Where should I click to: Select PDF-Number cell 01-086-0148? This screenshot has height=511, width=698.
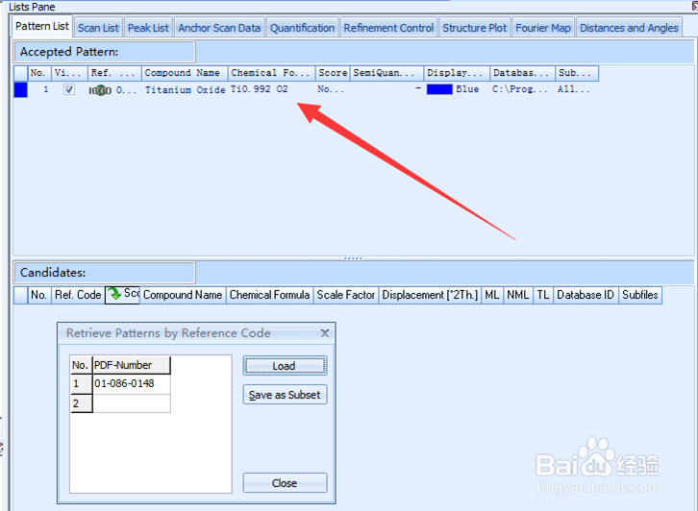point(132,384)
